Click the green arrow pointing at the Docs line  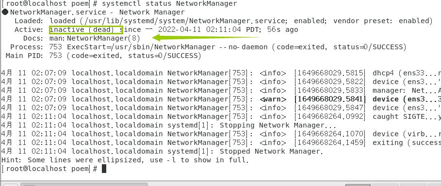(206, 38)
